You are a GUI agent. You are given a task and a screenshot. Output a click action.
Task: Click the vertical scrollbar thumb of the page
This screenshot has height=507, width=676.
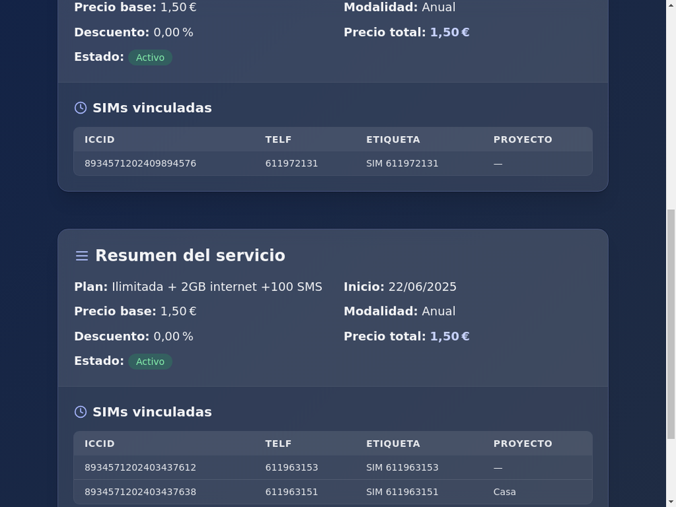(x=671, y=324)
